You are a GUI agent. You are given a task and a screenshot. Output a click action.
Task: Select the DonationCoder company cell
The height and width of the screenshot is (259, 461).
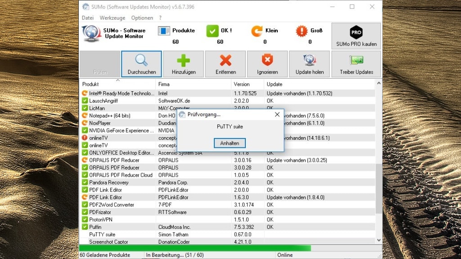point(174,241)
